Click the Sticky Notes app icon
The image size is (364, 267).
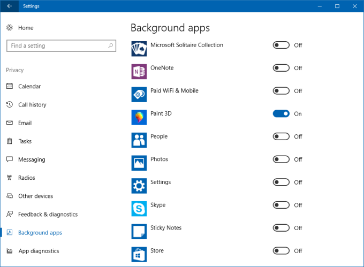click(x=139, y=232)
